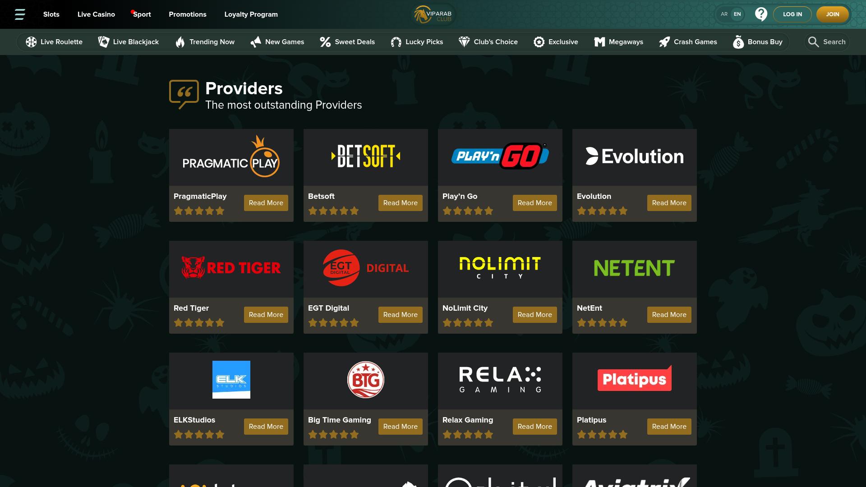Go to the Sport section
This screenshot has width=866, height=487.
click(x=142, y=14)
